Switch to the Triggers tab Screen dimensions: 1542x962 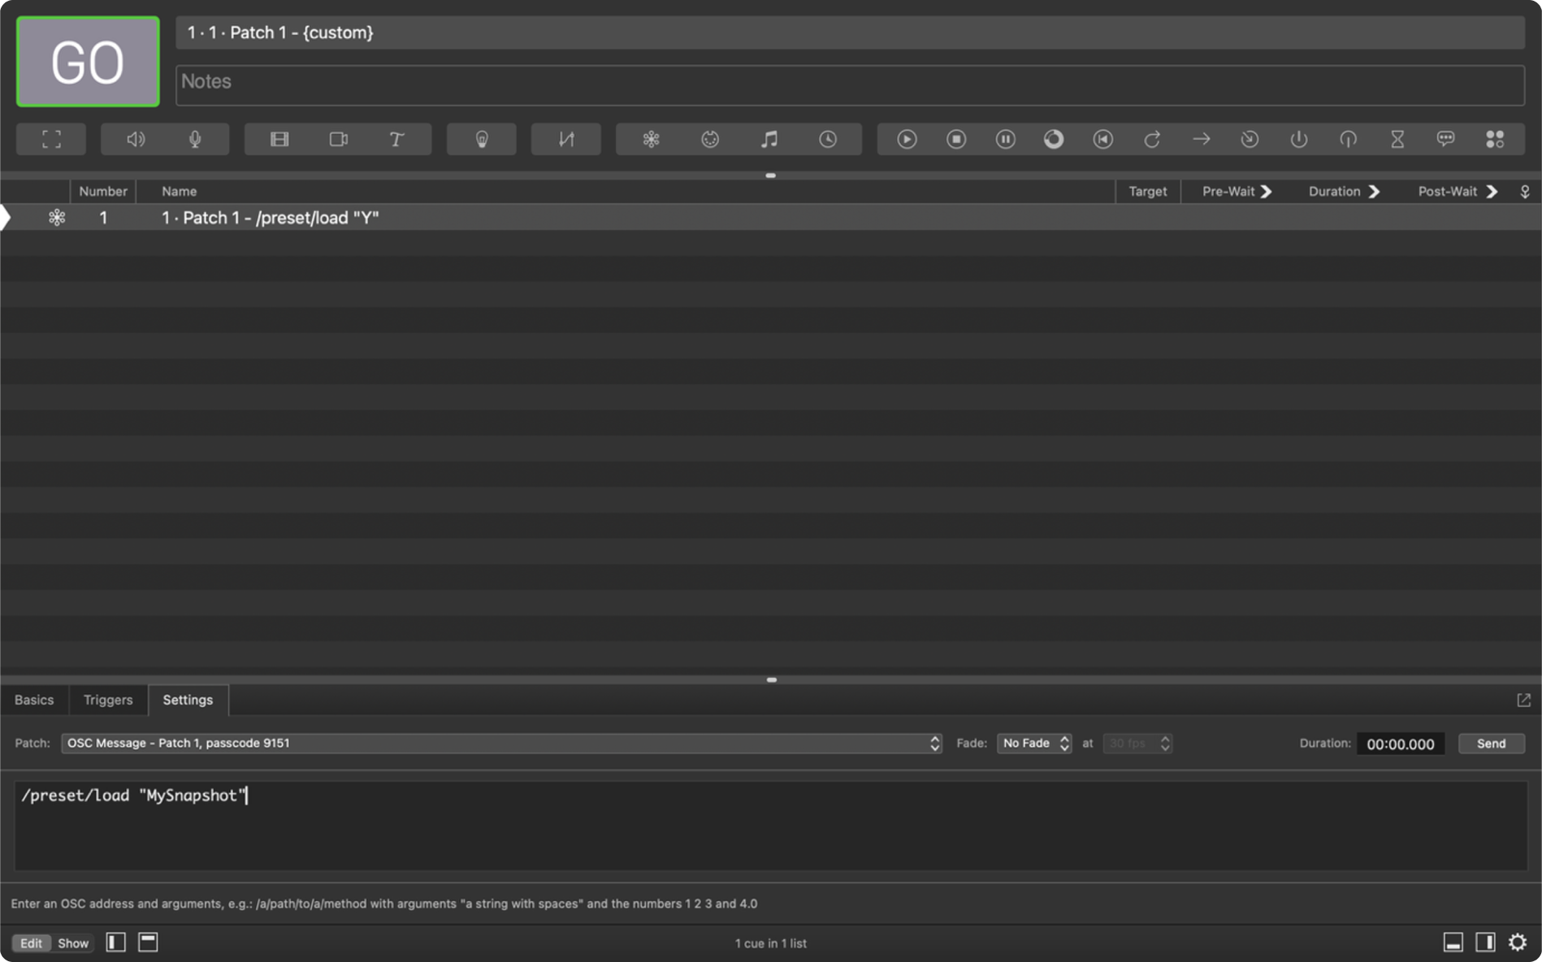point(108,700)
